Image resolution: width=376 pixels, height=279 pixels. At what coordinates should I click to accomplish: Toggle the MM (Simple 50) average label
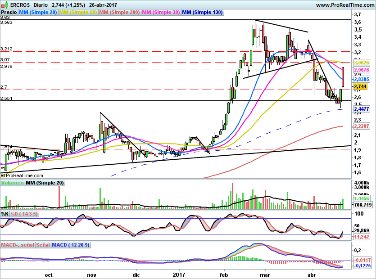(78, 13)
